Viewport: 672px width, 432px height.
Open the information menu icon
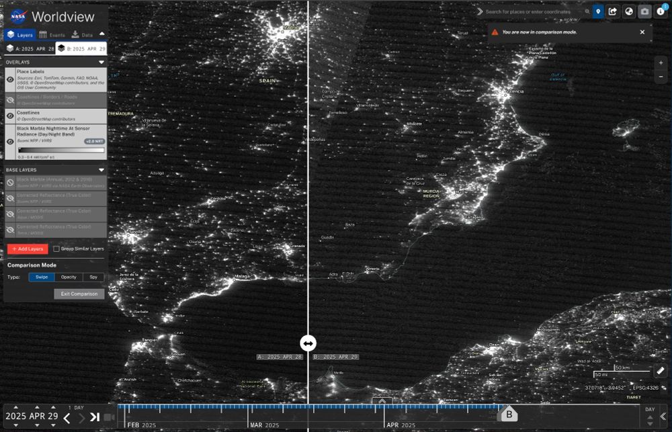[660, 11]
